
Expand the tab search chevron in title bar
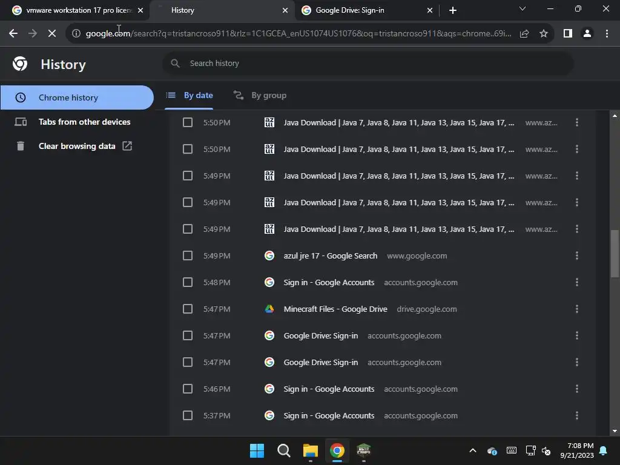point(523,8)
